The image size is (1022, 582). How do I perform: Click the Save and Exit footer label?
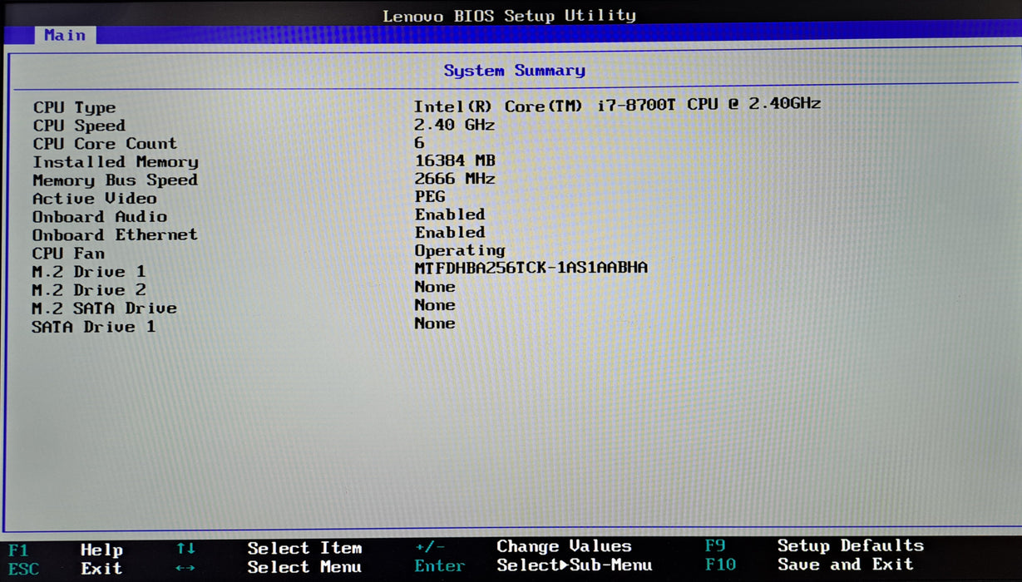coord(845,565)
